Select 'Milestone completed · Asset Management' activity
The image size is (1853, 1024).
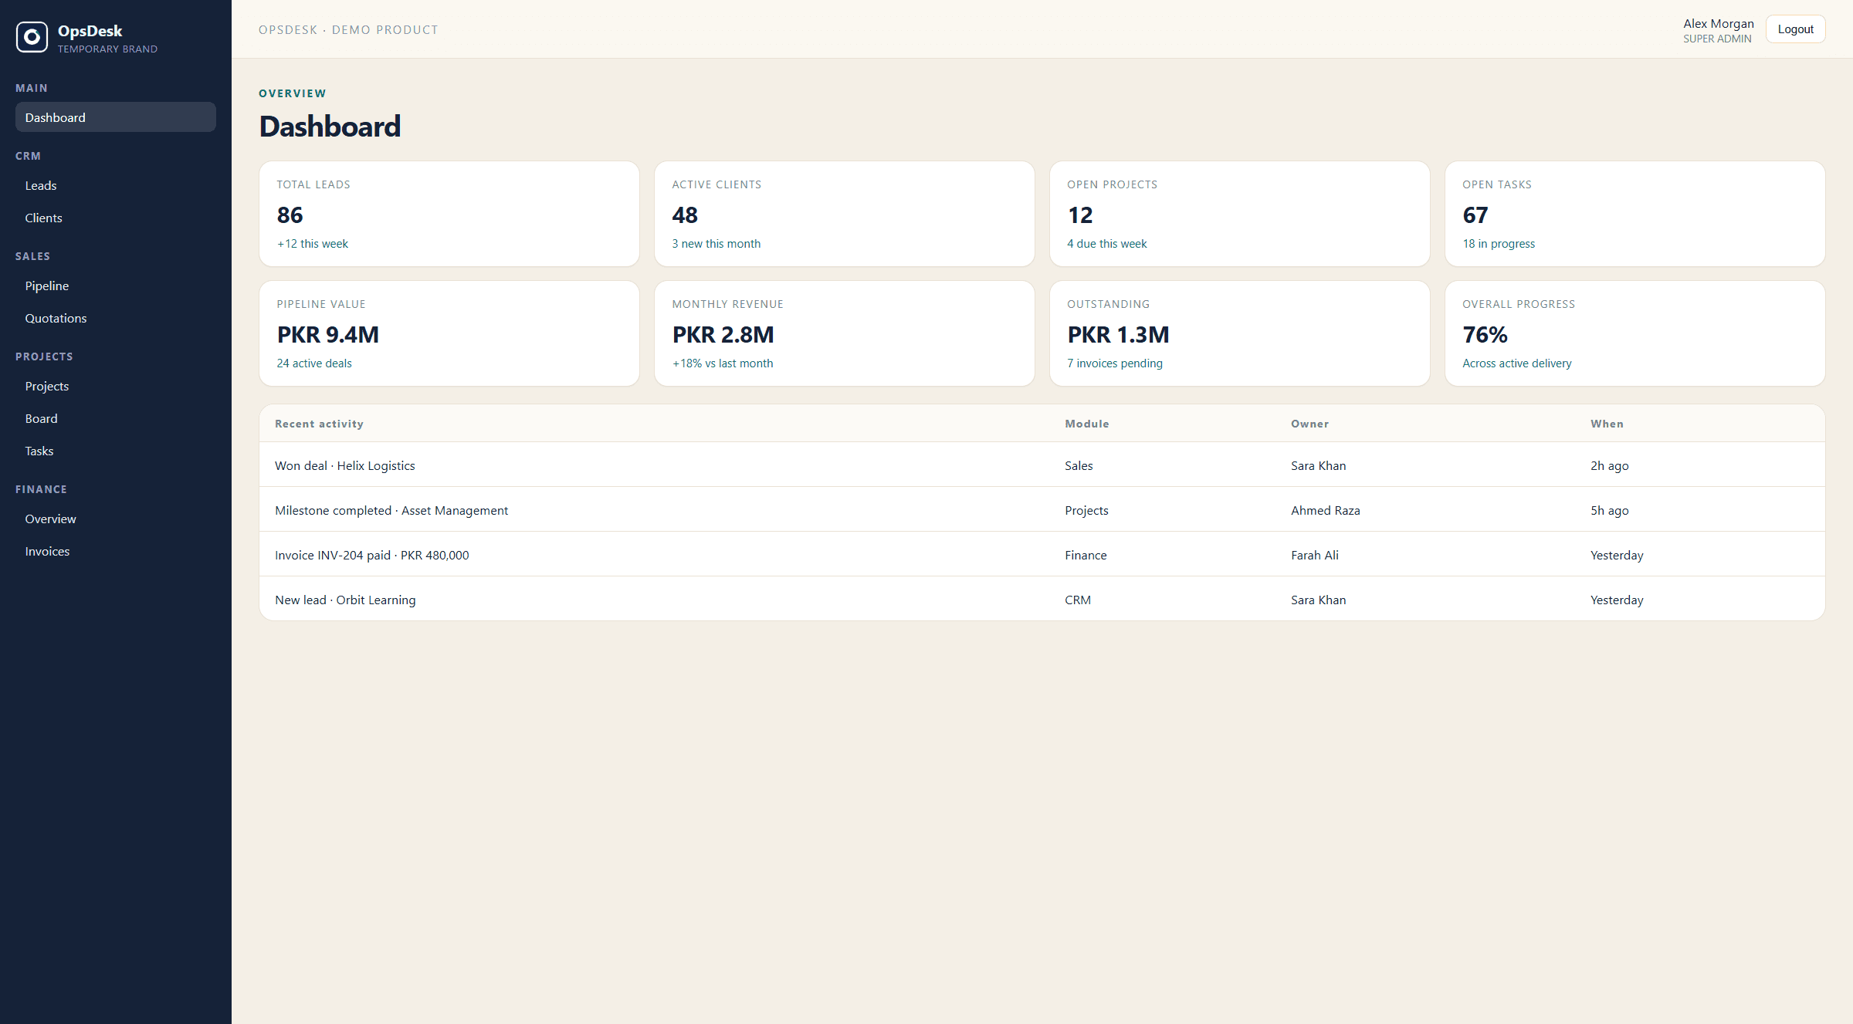391,510
